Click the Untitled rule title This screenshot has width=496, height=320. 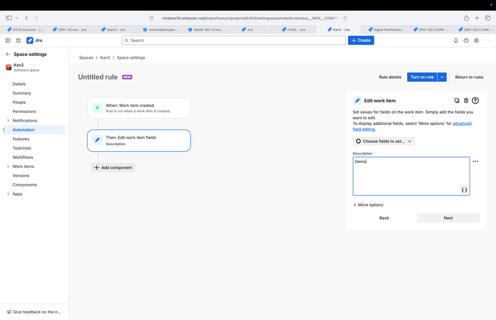click(x=98, y=77)
